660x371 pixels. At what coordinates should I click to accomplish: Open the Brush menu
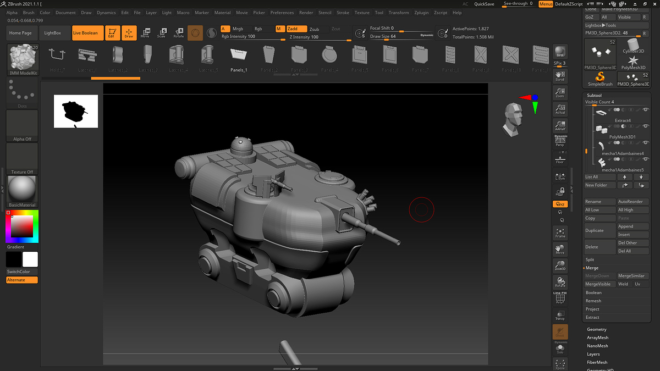(29, 13)
